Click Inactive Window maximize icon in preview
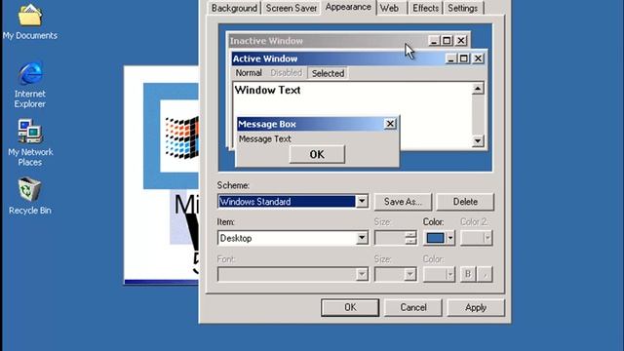 (447, 41)
